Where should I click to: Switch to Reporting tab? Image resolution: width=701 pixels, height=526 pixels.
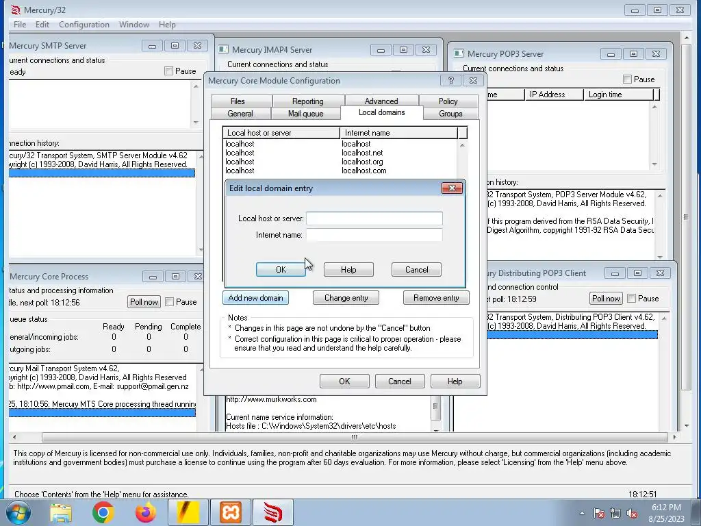click(x=308, y=101)
